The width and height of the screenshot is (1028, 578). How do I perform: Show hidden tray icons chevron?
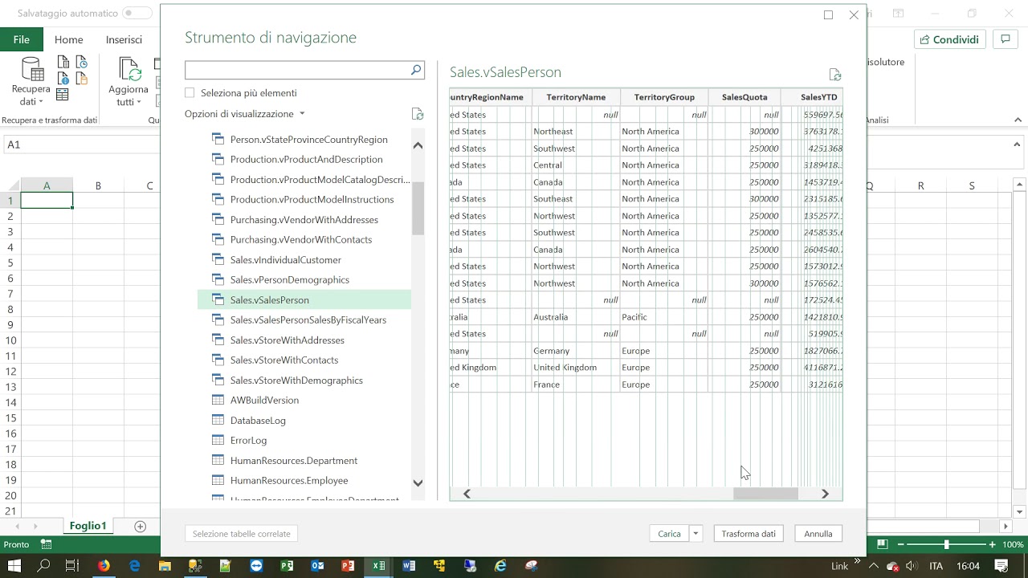point(874,566)
